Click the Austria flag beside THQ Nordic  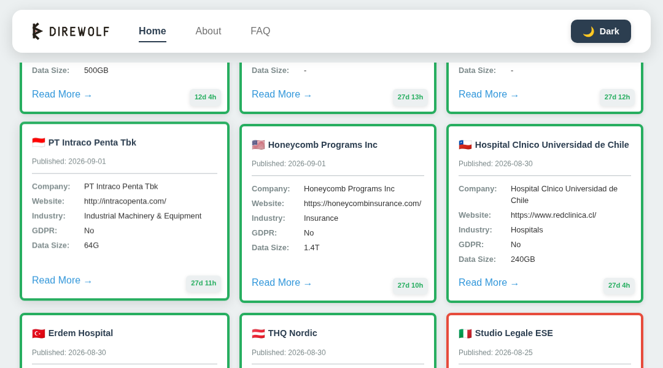point(258,334)
